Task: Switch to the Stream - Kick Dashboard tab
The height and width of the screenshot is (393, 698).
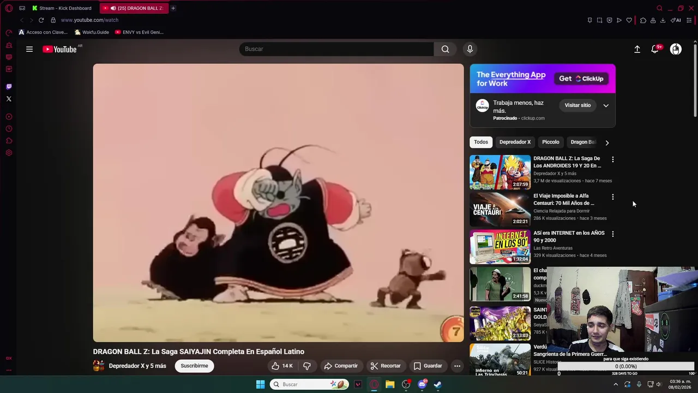Action: 62,8
